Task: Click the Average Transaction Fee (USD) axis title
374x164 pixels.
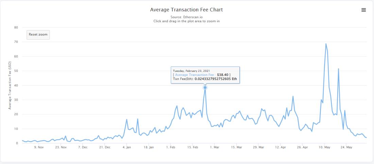Action: click(10, 85)
